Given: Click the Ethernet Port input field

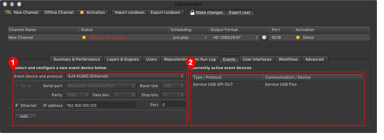Looking at the screenshot, I should pyautogui.click(x=173, y=105).
